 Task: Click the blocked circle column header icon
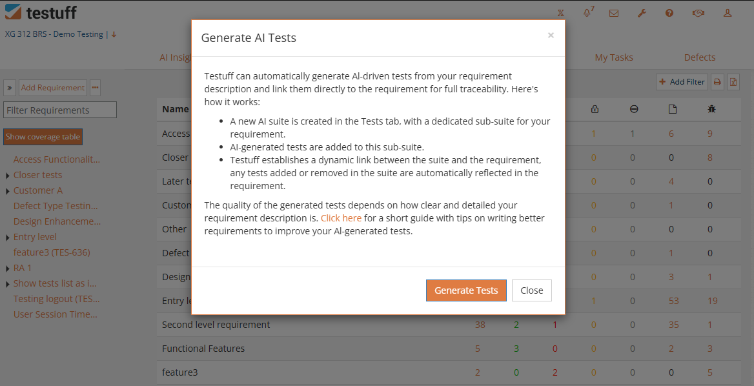click(x=634, y=109)
